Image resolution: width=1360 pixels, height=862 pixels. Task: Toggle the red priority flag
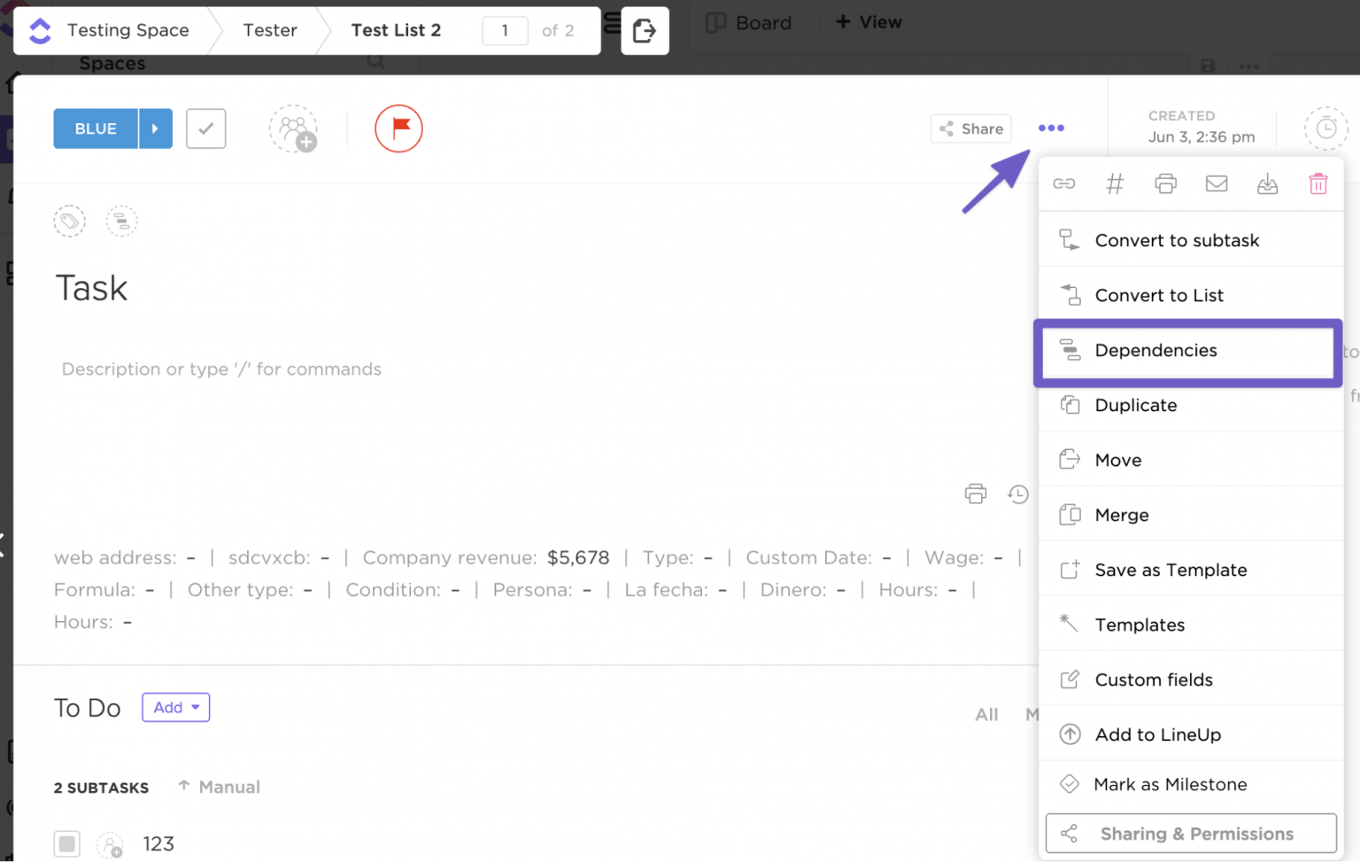(x=398, y=128)
